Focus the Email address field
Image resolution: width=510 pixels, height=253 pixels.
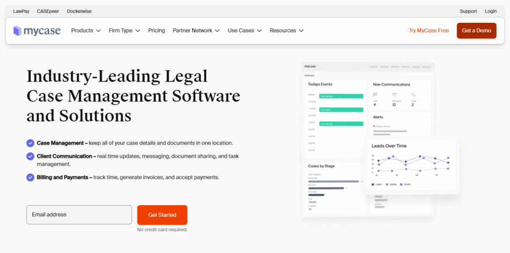tap(79, 215)
